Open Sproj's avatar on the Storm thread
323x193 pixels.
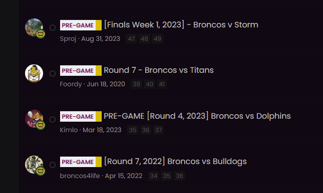(x=34, y=27)
